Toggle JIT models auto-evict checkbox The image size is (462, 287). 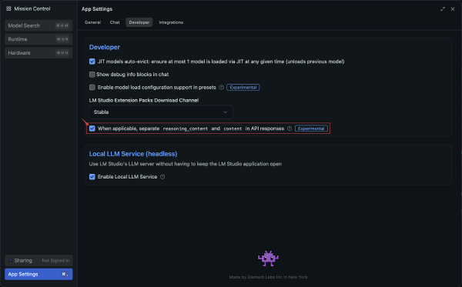92,62
